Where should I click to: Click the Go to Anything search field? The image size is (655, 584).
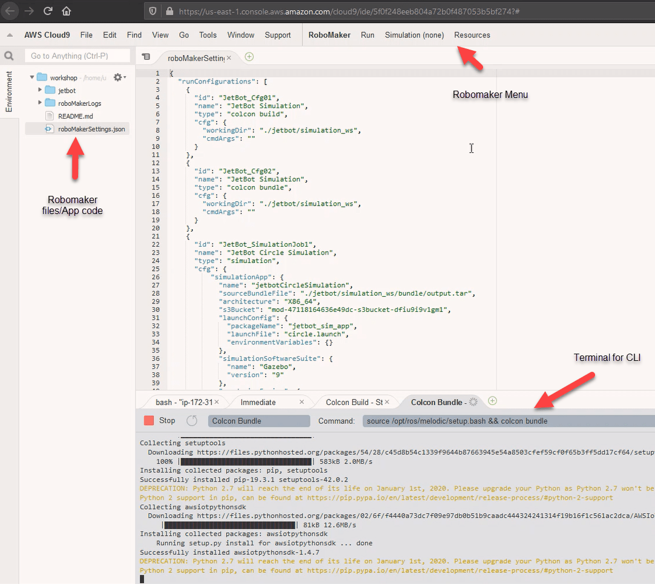77,56
